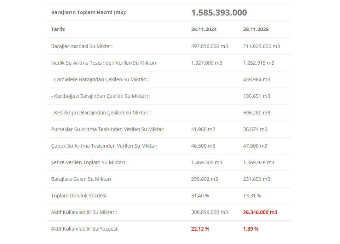The width and height of the screenshot is (340, 244).
Task: Click the "Barajlarımızdaki Su Miktarı" row label
Action: (82, 46)
